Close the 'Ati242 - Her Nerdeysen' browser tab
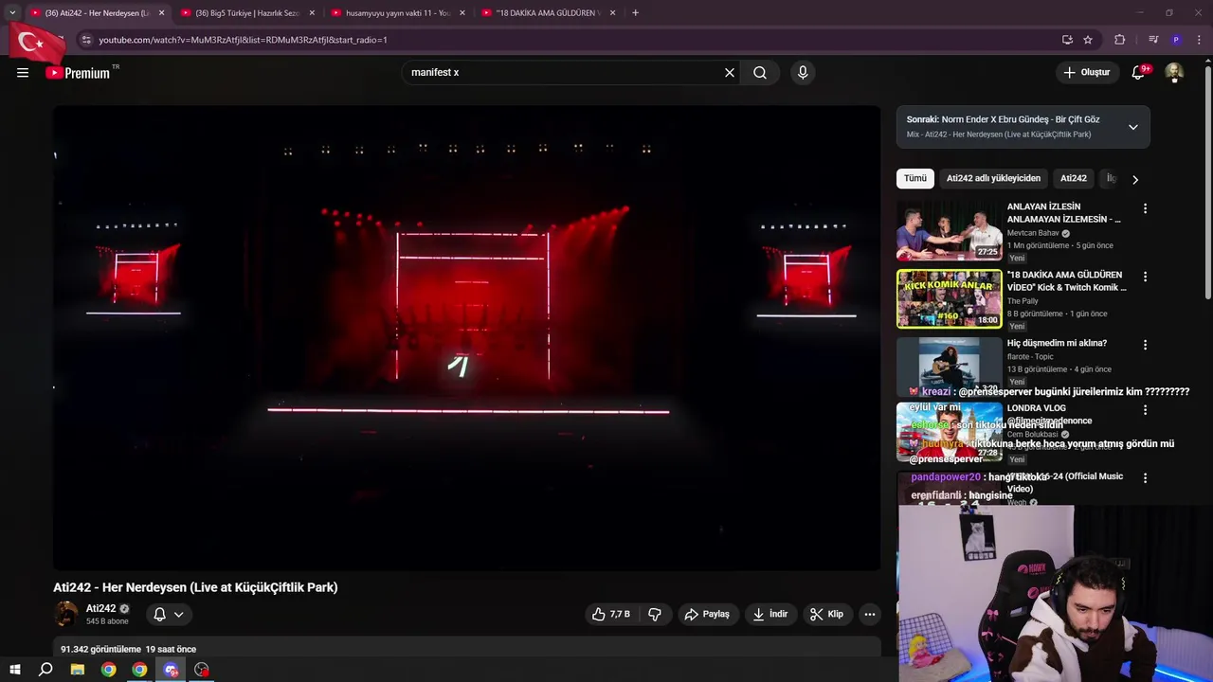Screen dimensions: 1213x682 click(161, 13)
